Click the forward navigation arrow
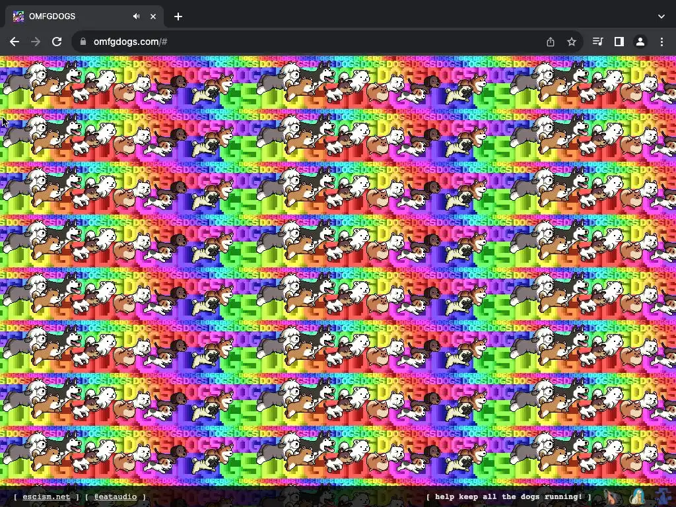The height and width of the screenshot is (507, 676). (x=36, y=42)
